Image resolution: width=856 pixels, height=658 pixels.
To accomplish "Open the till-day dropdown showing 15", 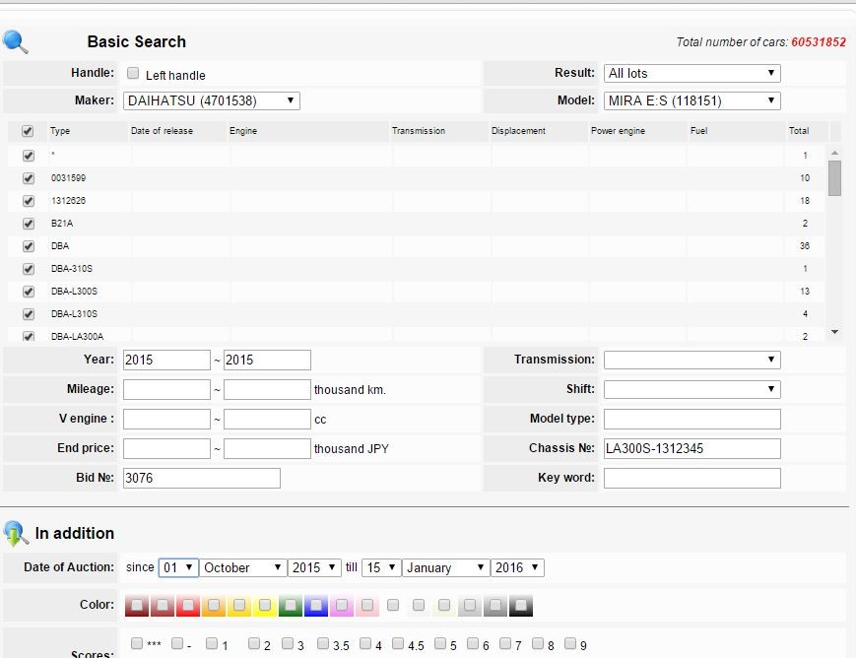I will click(x=381, y=568).
